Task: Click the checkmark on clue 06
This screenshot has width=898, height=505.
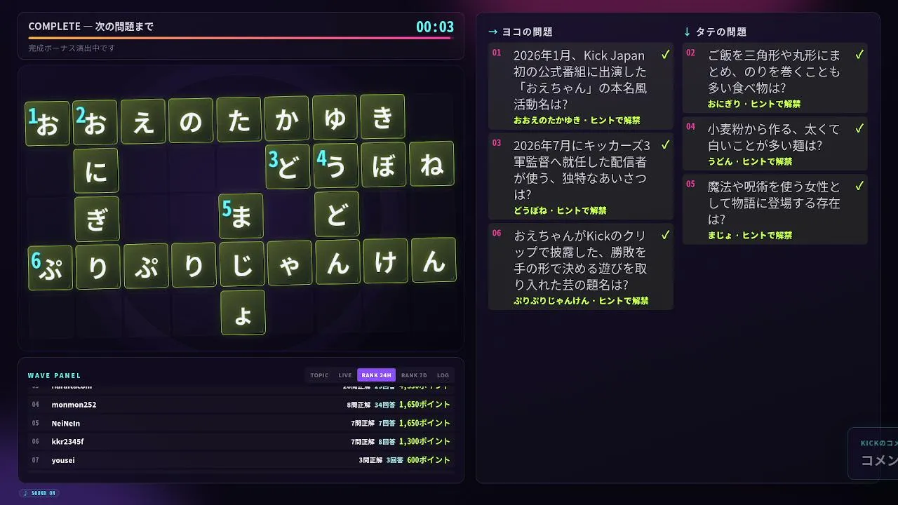Action: coord(665,235)
